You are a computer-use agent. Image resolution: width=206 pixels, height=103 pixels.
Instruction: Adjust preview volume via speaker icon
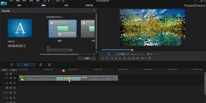[138, 58]
